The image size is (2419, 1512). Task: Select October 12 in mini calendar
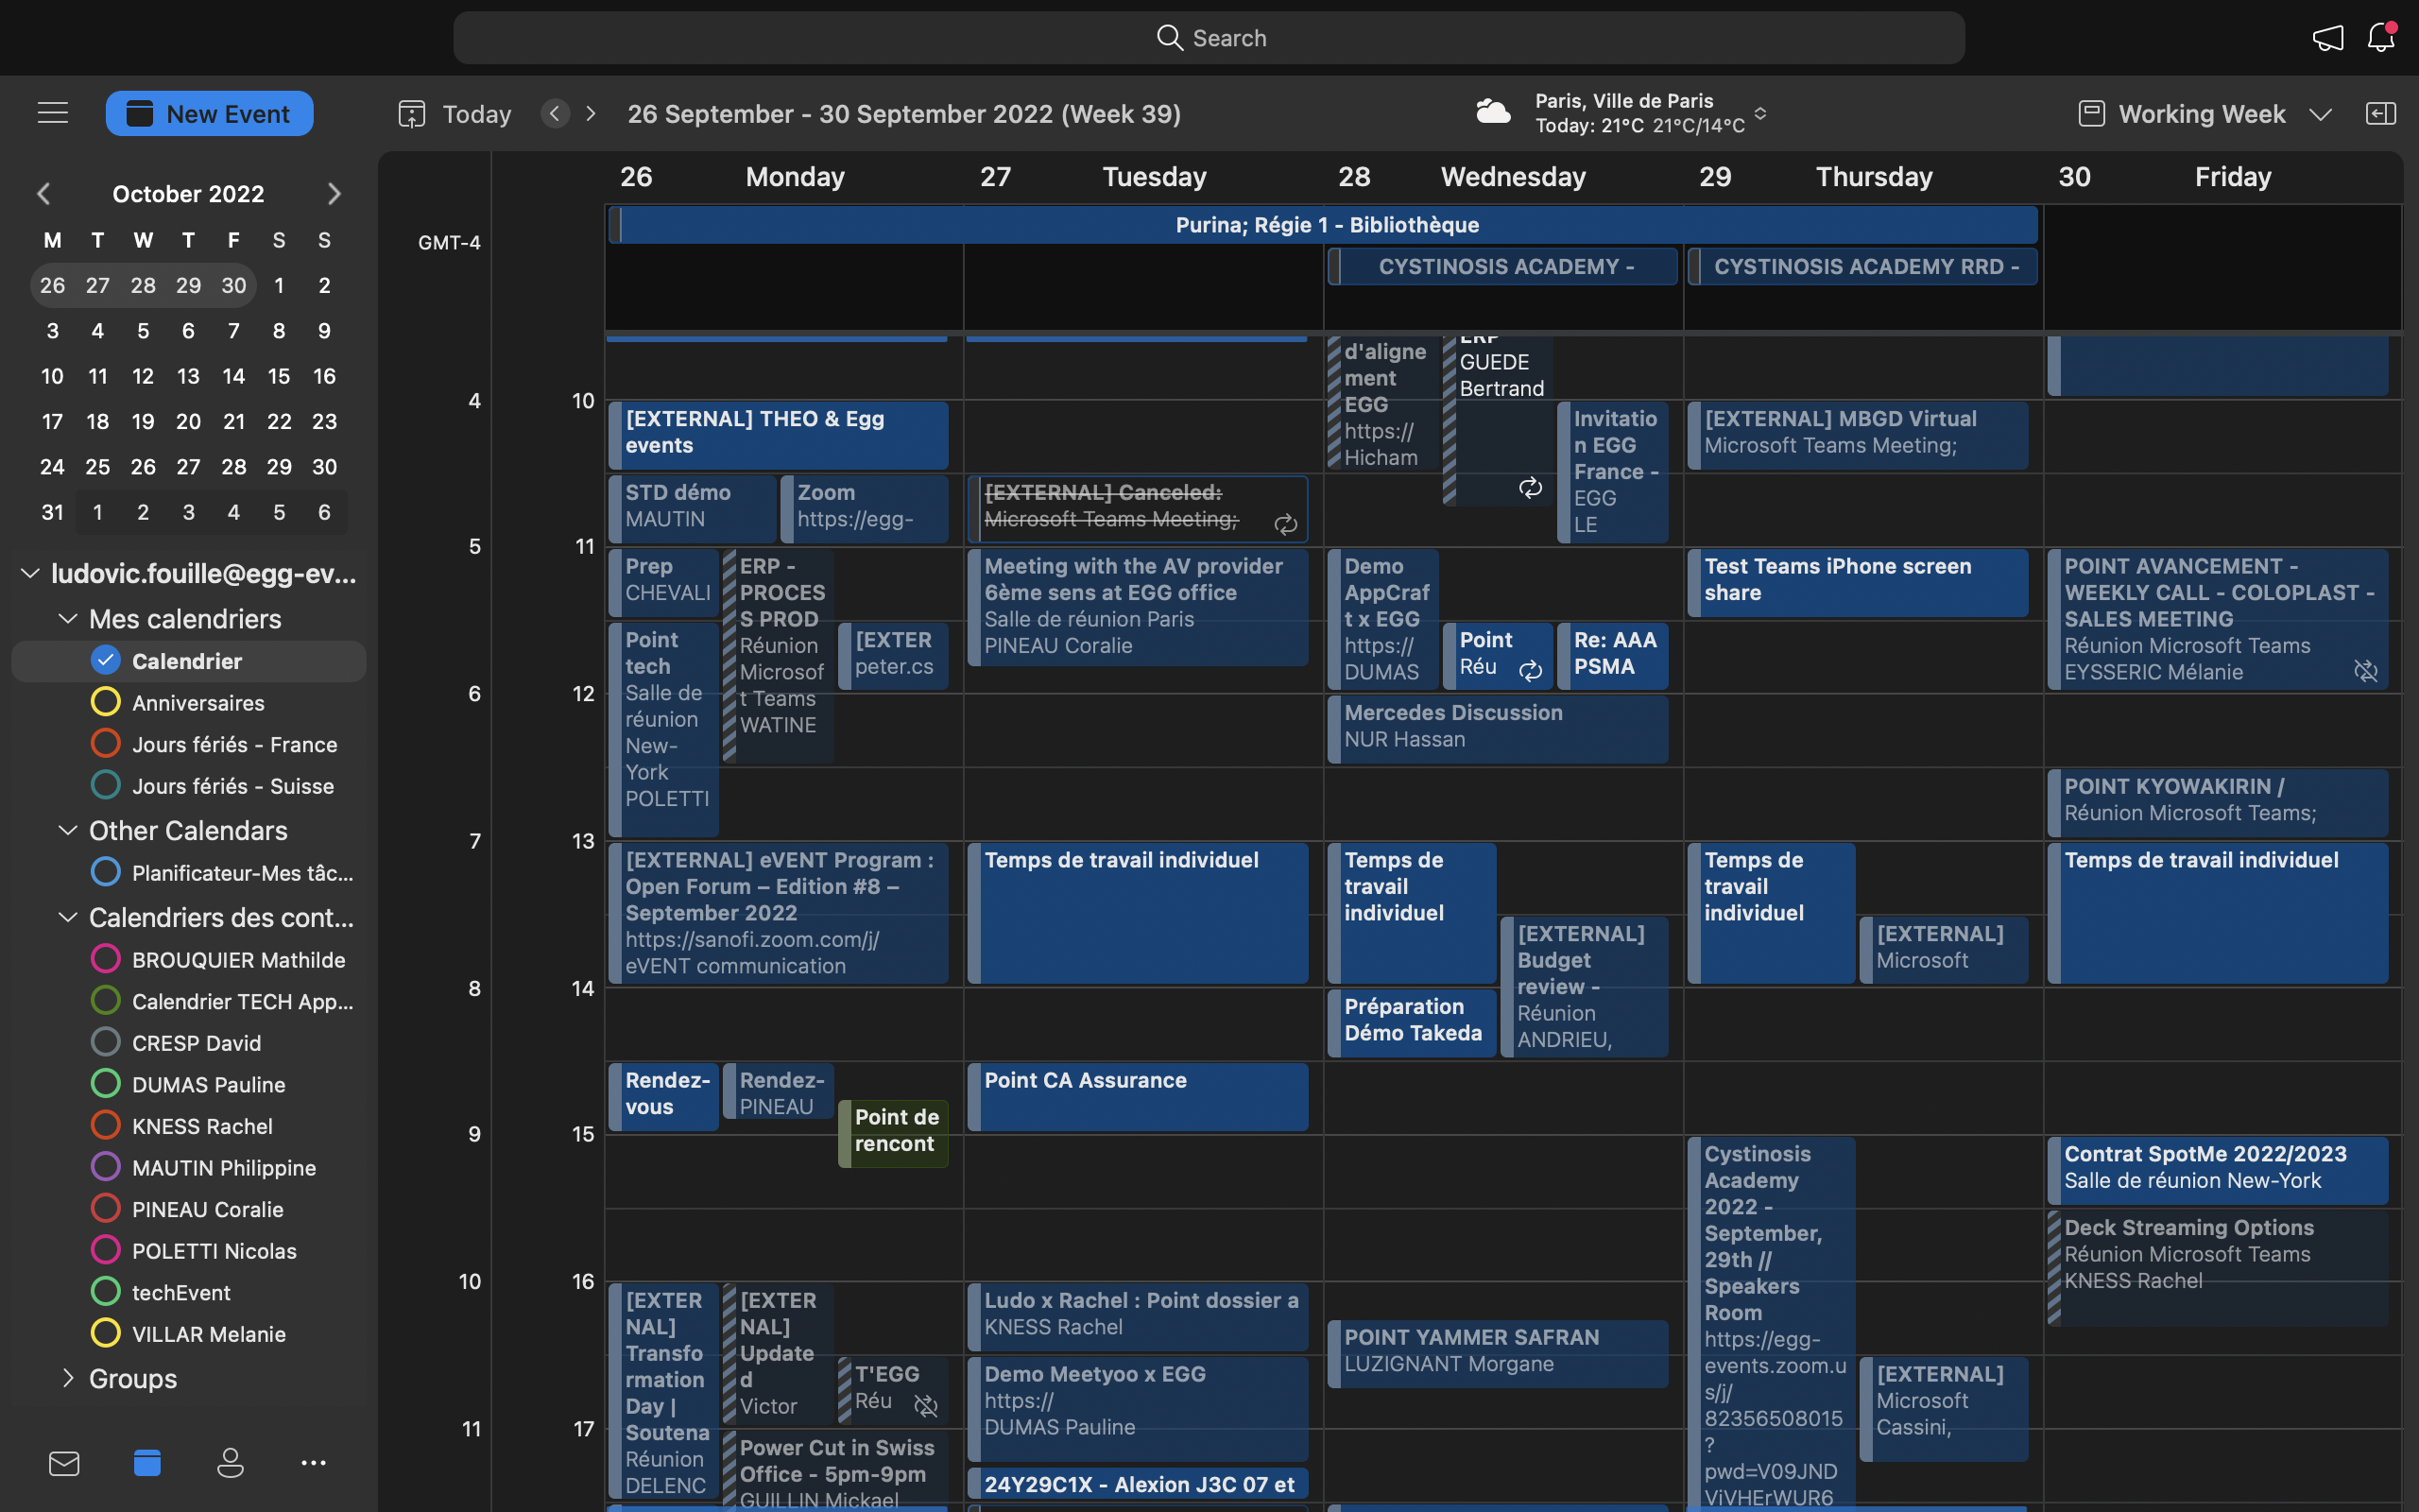pos(143,376)
